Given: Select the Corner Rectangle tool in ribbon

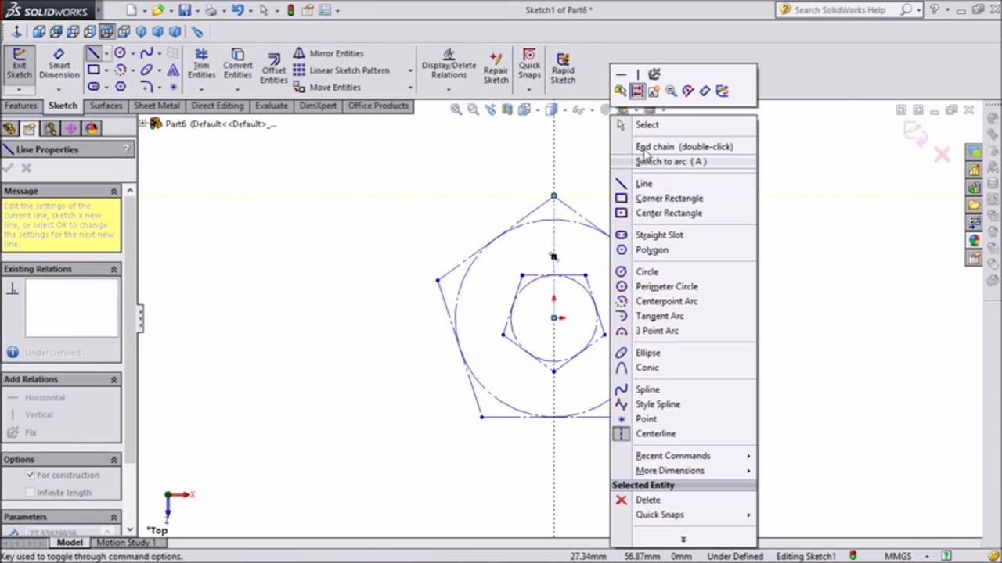Looking at the screenshot, I should click(x=93, y=70).
